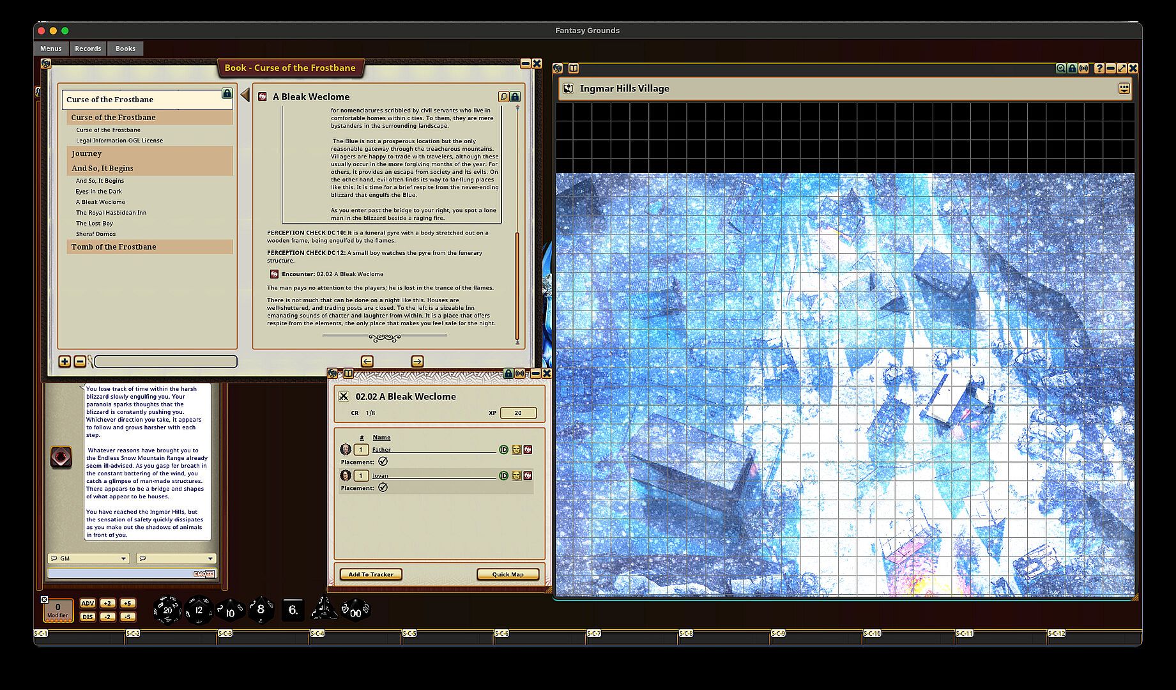Click the Add To Tracker button

(x=370, y=574)
